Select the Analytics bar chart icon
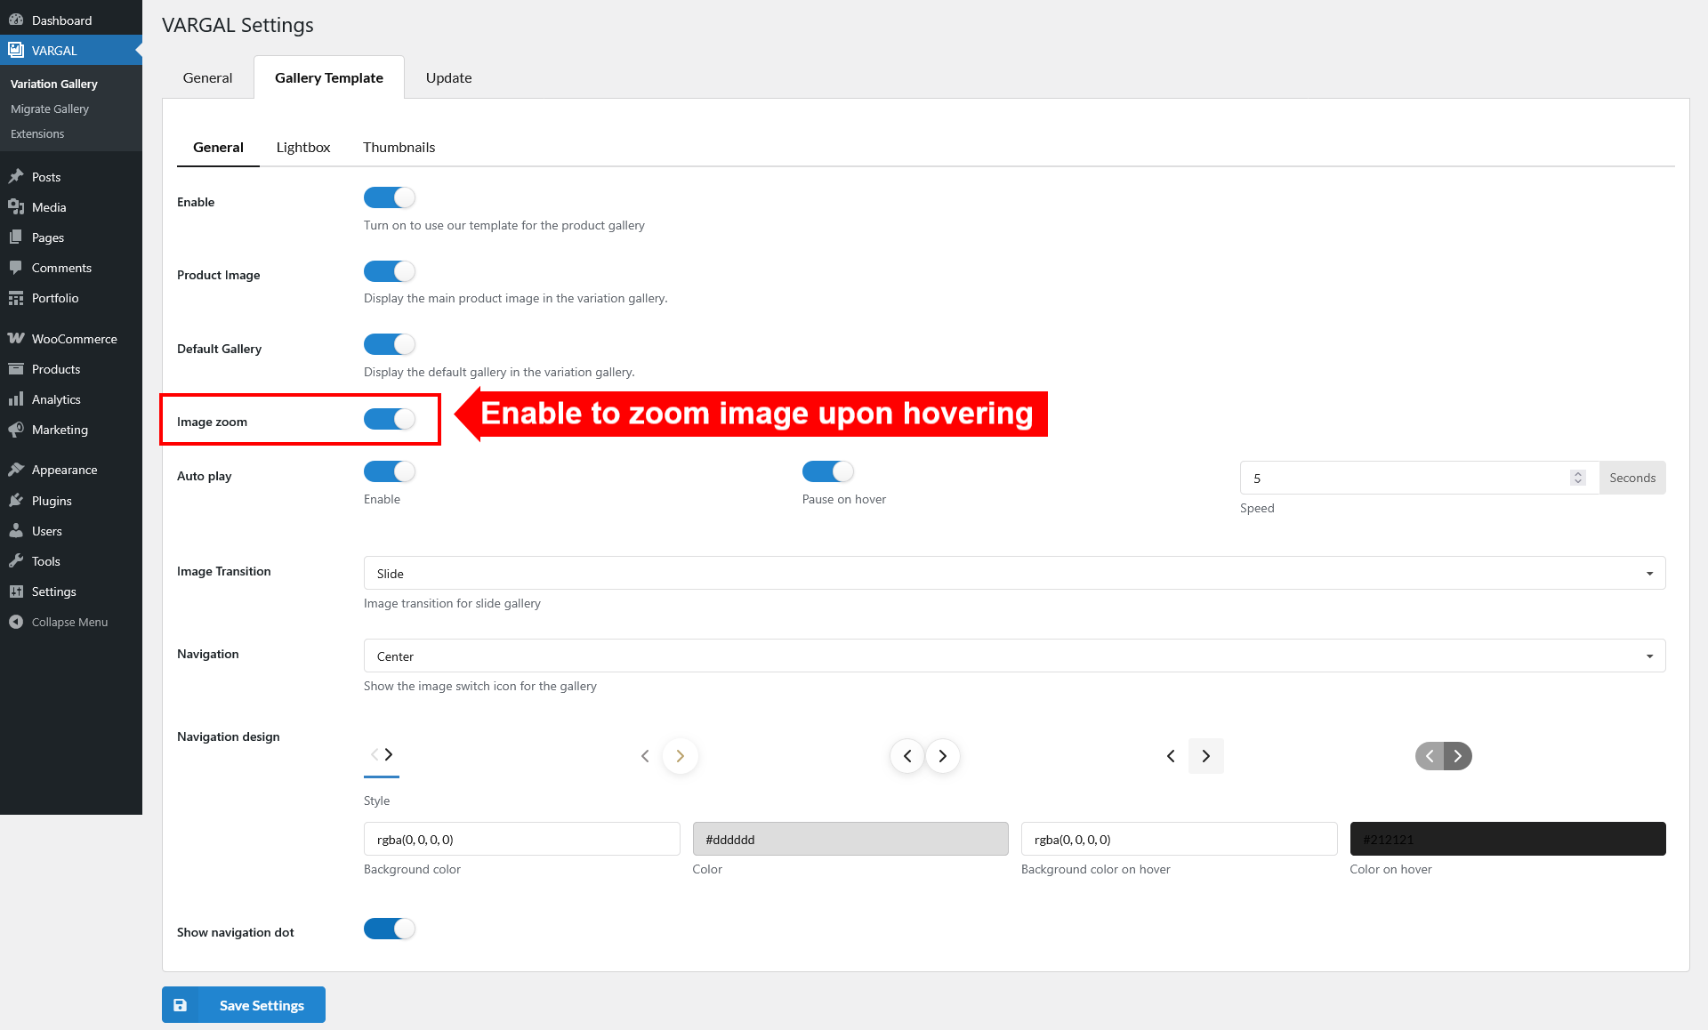This screenshot has width=1708, height=1030. [16, 398]
